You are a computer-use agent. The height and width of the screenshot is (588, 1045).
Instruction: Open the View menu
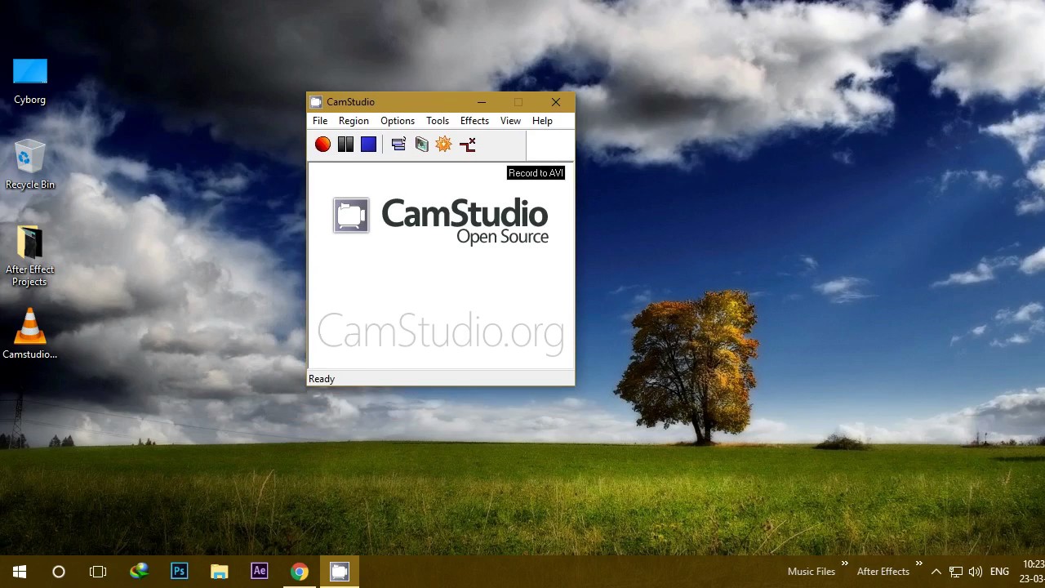click(510, 121)
